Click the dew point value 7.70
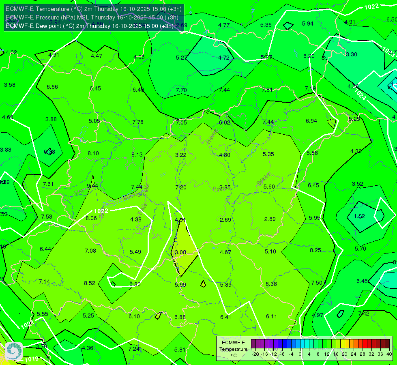 (x=181, y=90)
